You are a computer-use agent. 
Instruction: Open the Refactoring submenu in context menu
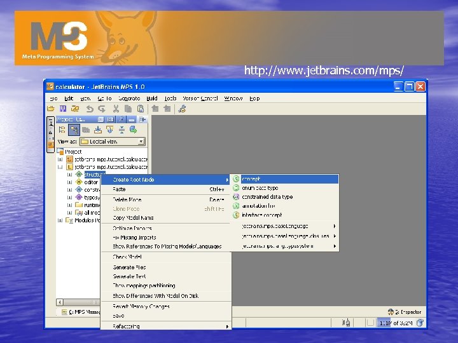coord(166,326)
